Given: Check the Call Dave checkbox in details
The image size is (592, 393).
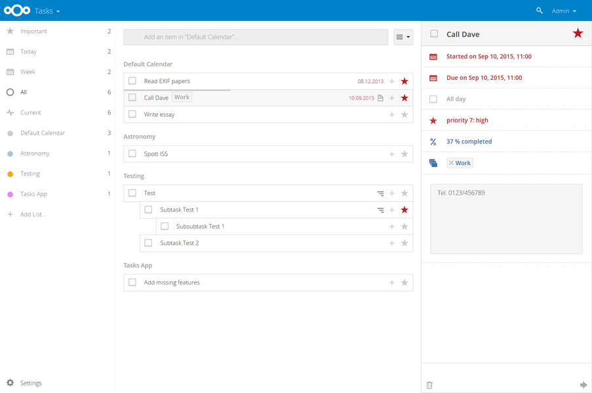Looking at the screenshot, I should (434, 33).
